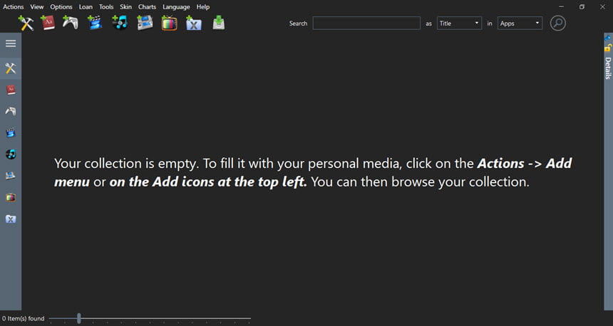Open the Options menu
This screenshot has height=326, width=613.
(61, 6)
